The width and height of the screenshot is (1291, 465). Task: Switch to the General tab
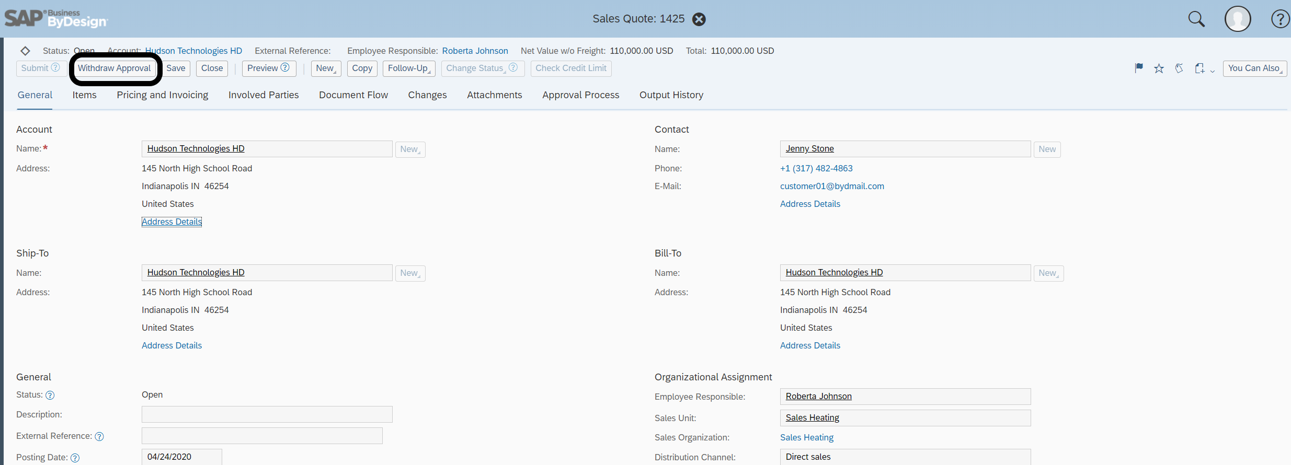coord(35,95)
